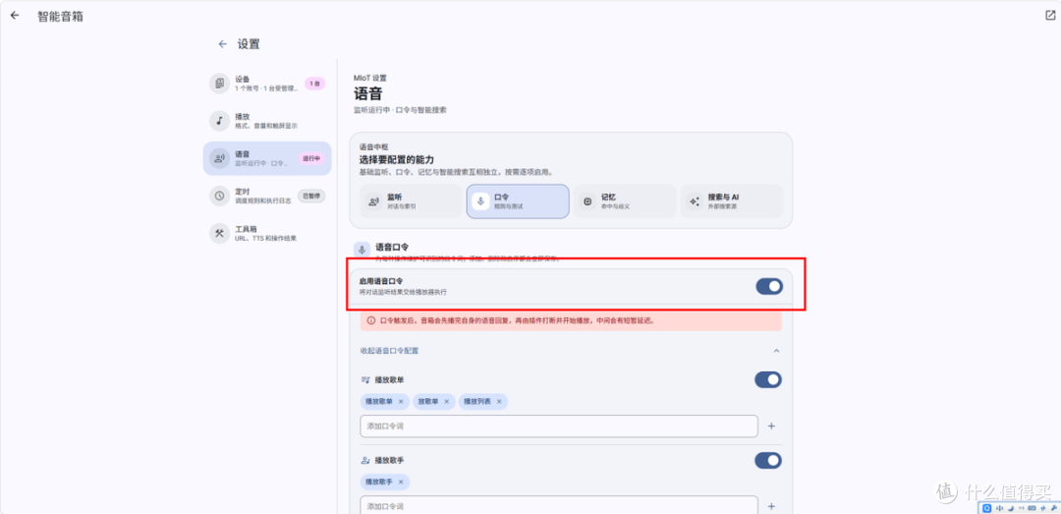The width and height of the screenshot is (1061, 514).
Task: Select the 工具箱 tools icon
Action: point(219,233)
